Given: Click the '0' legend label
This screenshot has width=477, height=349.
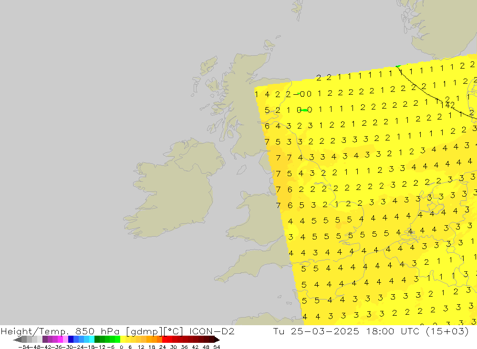Looking at the screenshot, I should point(121,347).
